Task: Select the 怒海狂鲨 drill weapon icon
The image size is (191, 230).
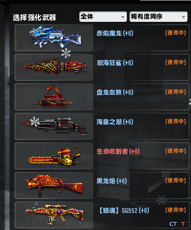Action: click(x=54, y=67)
